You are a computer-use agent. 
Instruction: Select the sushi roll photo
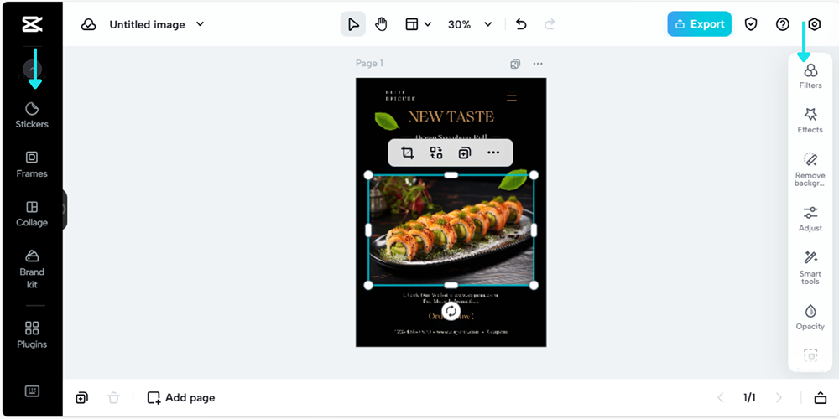coord(451,230)
